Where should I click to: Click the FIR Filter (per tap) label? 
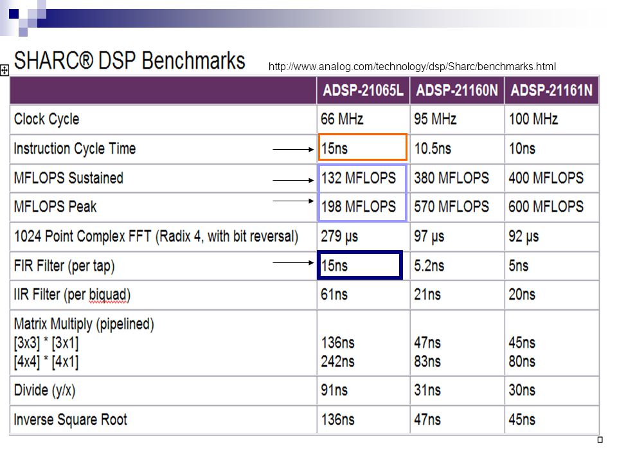click(x=64, y=266)
